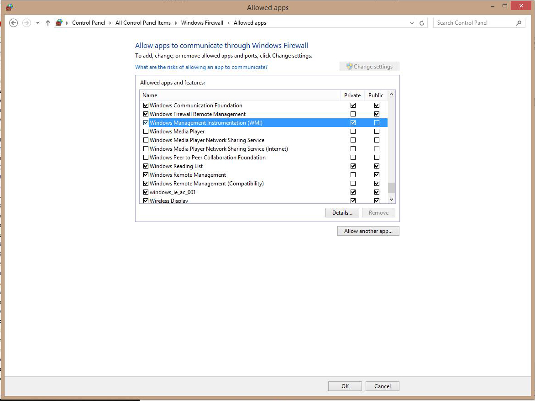The width and height of the screenshot is (535, 401).
Task: Click the title bar firewall icon
Action: click(9, 7)
